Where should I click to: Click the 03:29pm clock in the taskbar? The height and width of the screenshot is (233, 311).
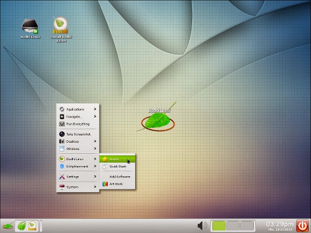pyautogui.click(x=280, y=224)
